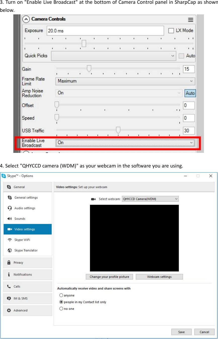The height and width of the screenshot is (339, 218).
Task: Open the Camera Controls hamburger menu
Action: pos(191,19)
